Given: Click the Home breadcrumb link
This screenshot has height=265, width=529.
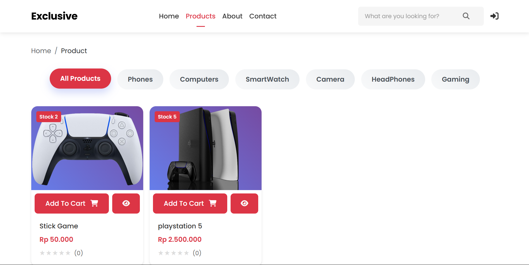Looking at the screenshot, I should coord(41,51).
